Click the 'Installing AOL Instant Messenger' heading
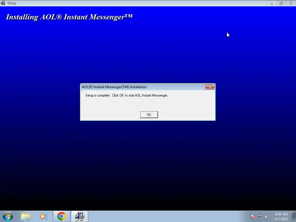 pos(69,17)
